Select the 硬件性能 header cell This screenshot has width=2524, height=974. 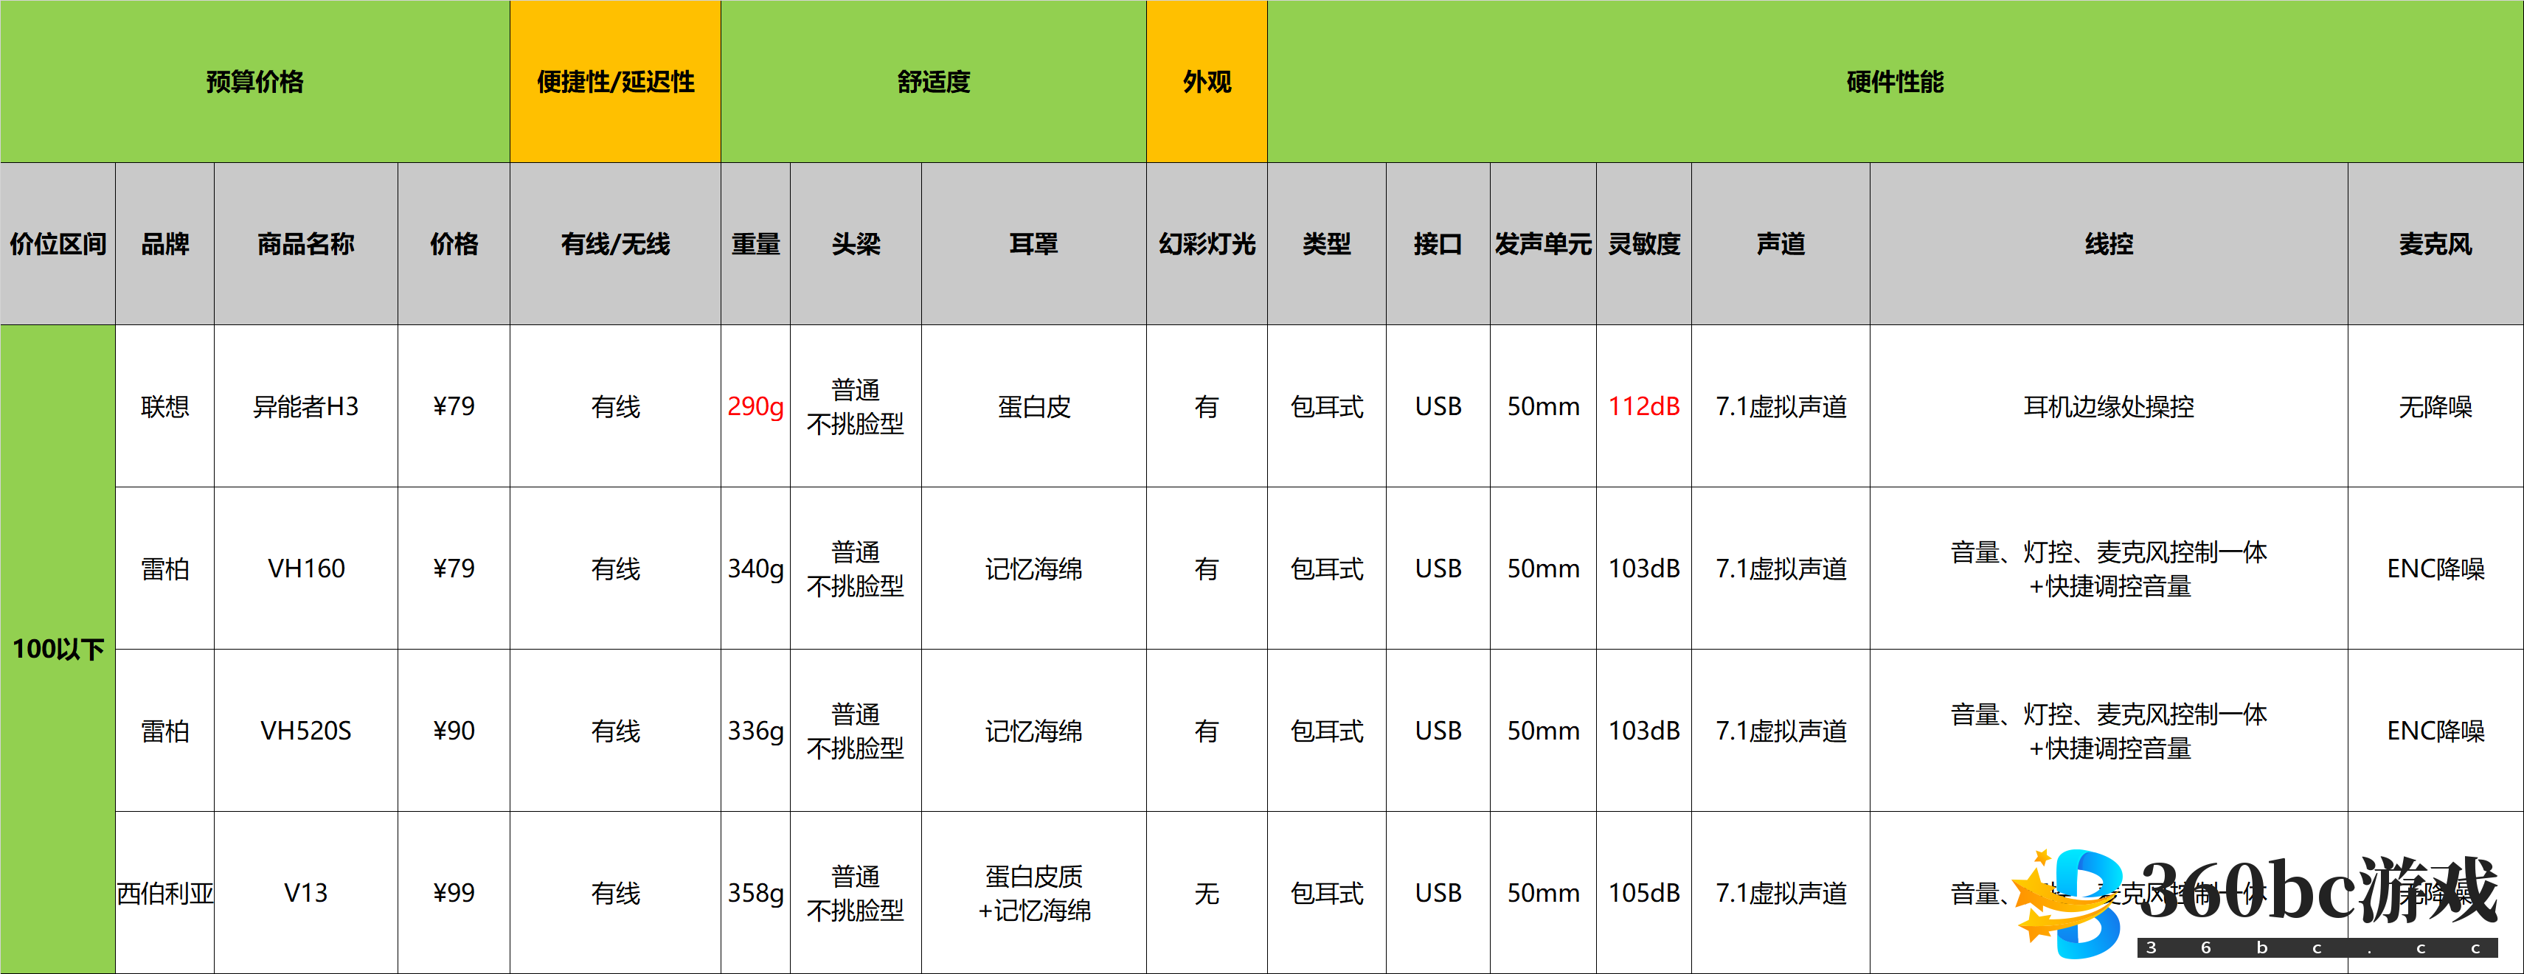click(x=1894, y=81)
